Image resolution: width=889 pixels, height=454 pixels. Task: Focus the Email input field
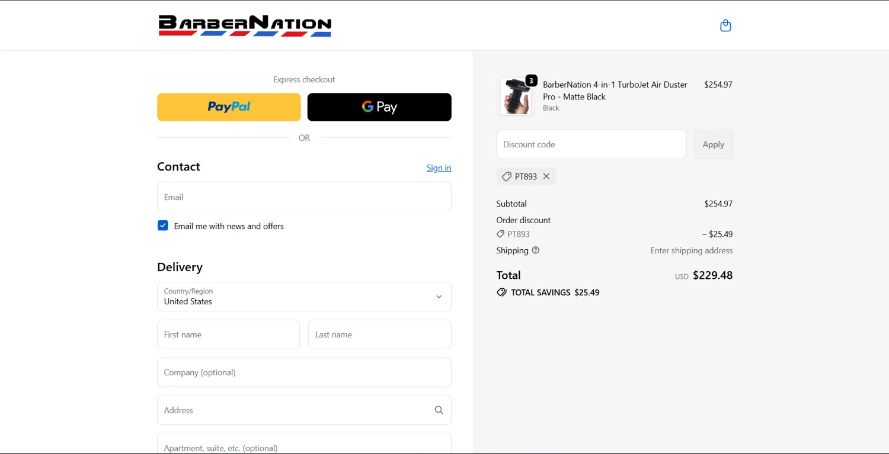pos(304,197)
